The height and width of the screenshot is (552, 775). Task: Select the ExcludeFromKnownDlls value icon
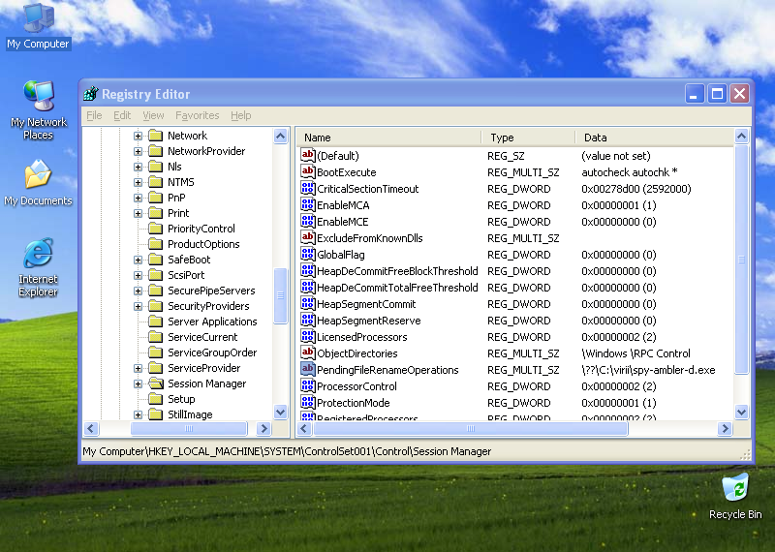pos(307,237)
